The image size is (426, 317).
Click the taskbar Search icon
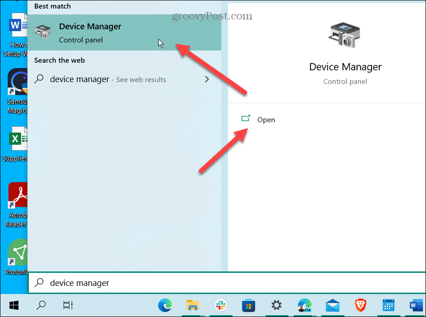[41, 305]
